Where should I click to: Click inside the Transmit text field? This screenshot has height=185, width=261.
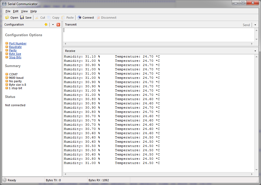tap(157, 35)
